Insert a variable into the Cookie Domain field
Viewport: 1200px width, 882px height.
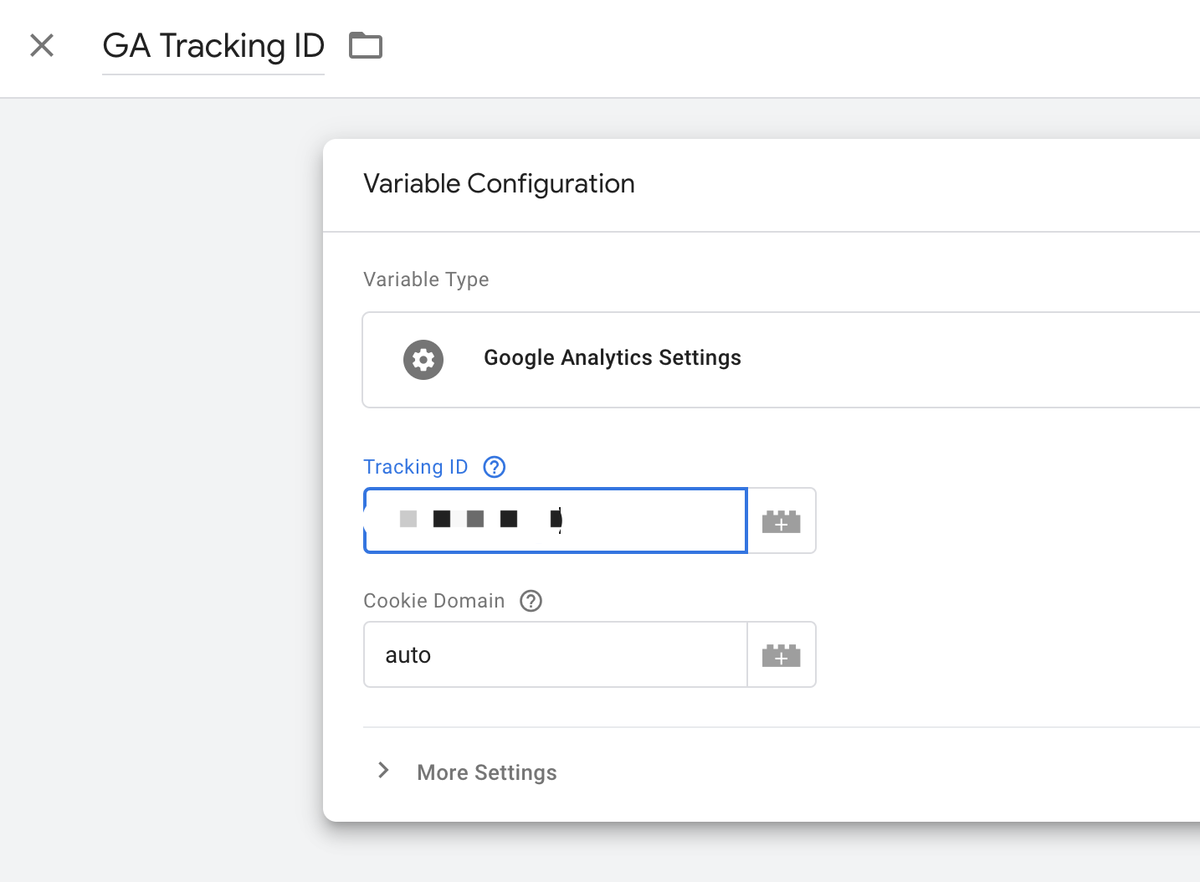click(x=782, y=654)
